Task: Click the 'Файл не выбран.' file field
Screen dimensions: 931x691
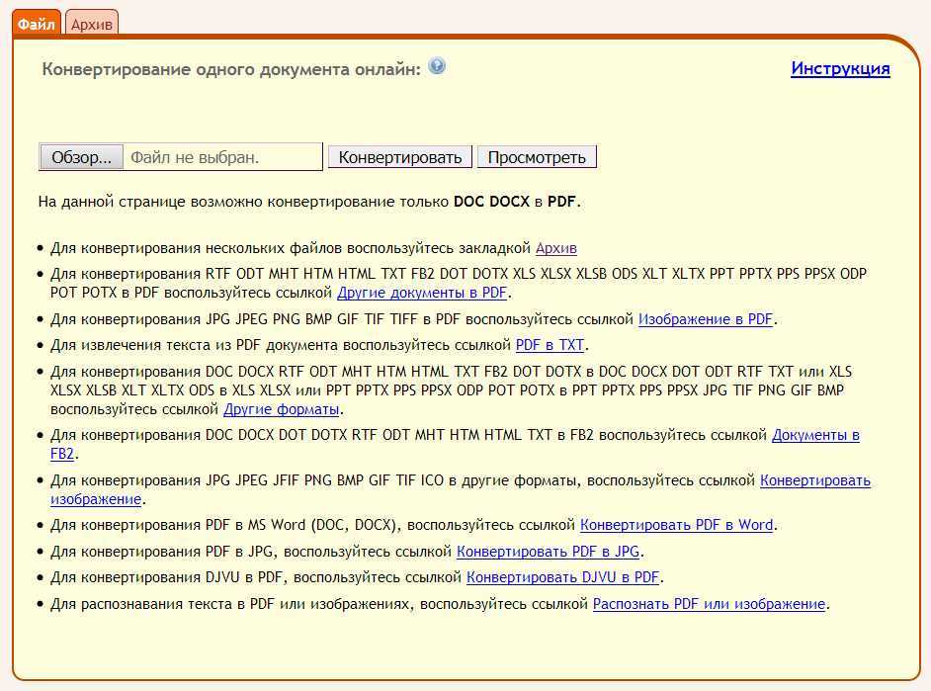Action: 224,157
